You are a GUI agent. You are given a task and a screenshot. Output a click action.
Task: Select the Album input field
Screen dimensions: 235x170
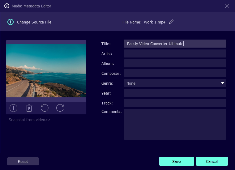[x=175, y=63]
